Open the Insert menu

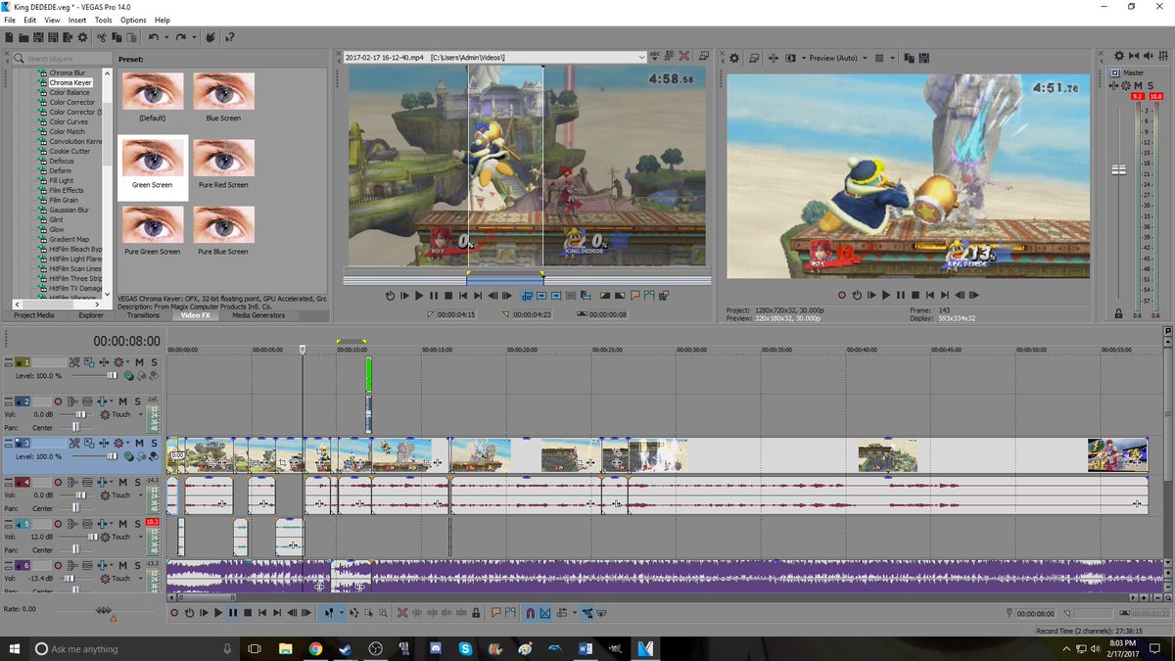[77, 20]
